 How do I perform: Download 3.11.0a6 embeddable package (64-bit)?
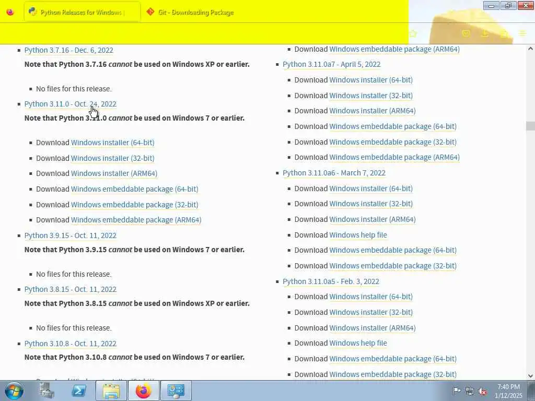click(393, 250)
